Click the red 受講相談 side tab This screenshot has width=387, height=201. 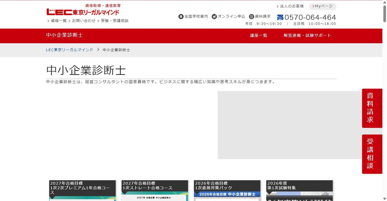click(x=372, y=154)
